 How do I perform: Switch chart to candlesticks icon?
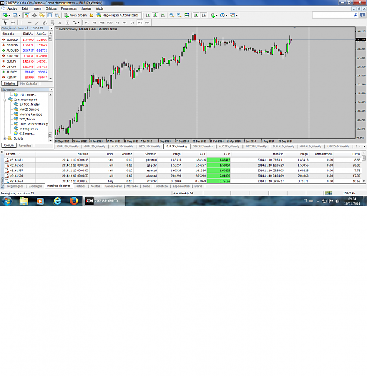(x=155, y=16)
